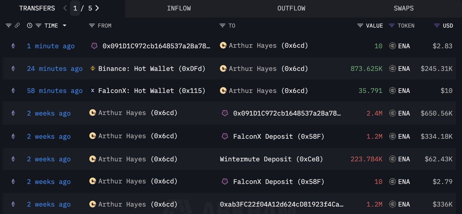Click the ENA token icon in the first row
Image resolution: width=462 pixels, height=214 pixels.
(x=392, y=46)
